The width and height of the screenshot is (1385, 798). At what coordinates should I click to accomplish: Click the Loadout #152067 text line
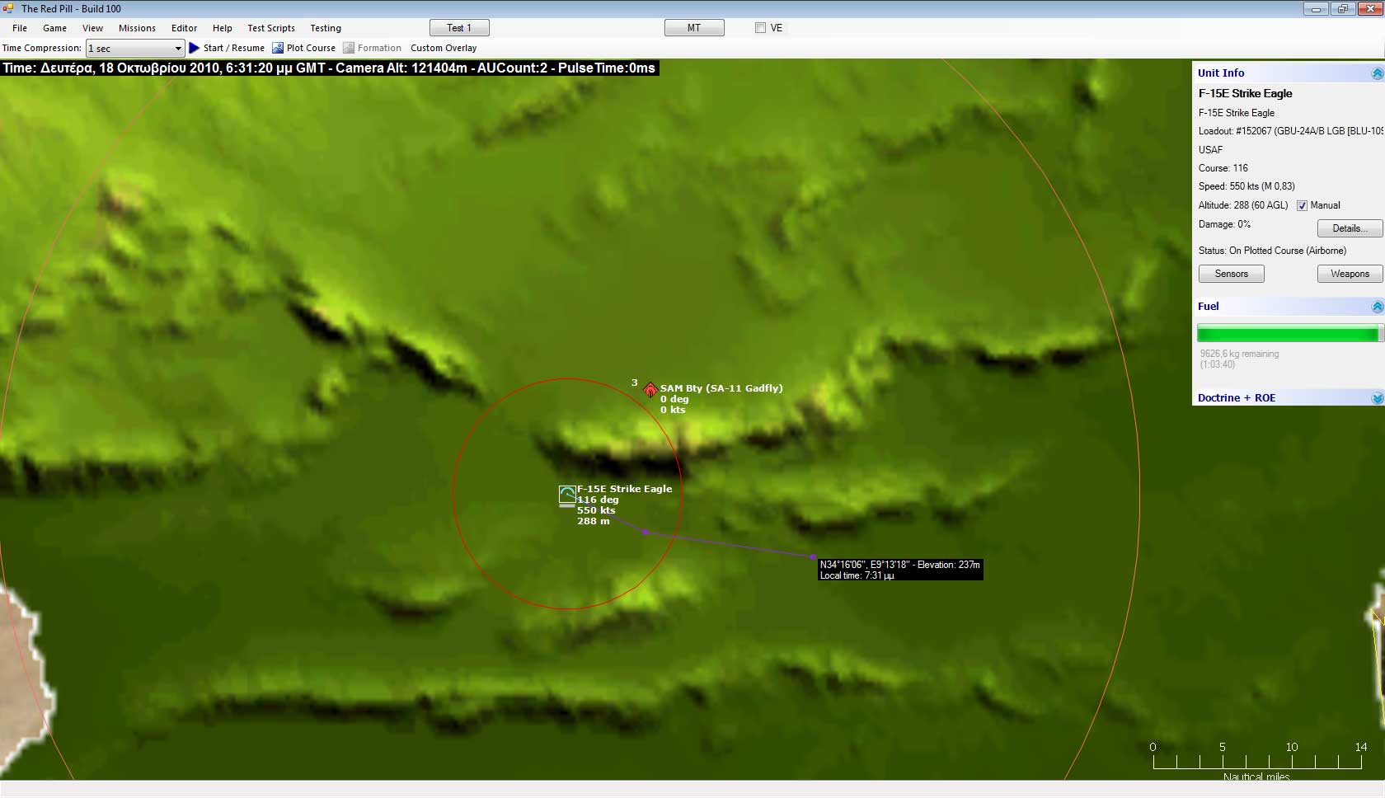(1290, 131)
